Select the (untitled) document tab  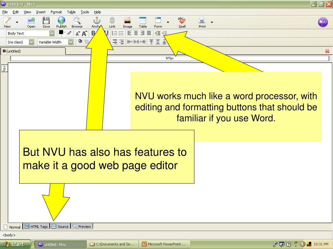33,51
